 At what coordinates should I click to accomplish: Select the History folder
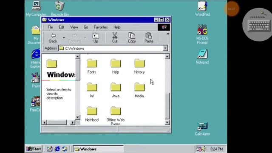coord(139,66)
